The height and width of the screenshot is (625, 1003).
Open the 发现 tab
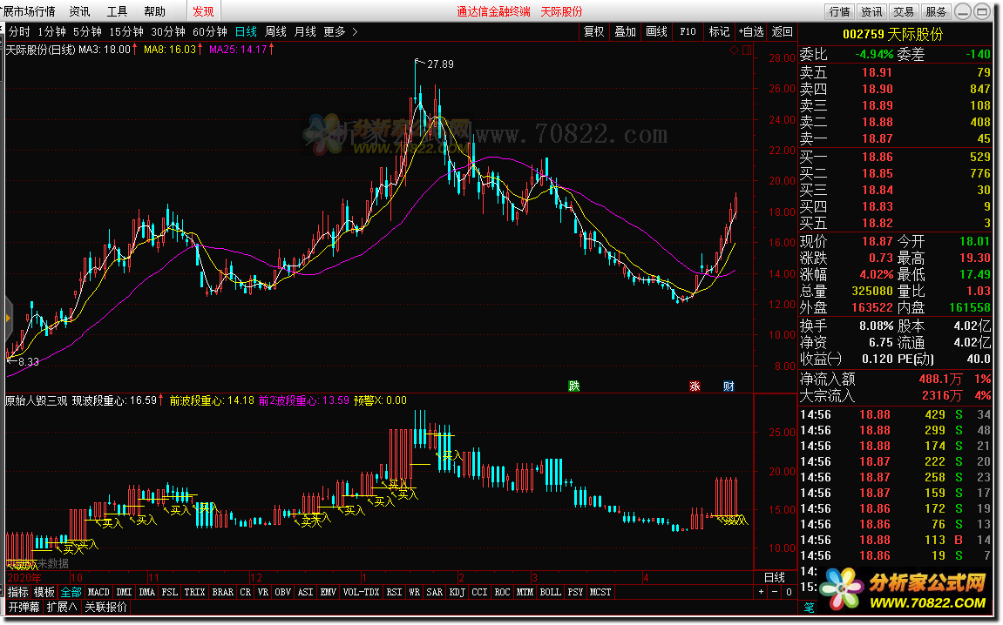click(203, 11)
